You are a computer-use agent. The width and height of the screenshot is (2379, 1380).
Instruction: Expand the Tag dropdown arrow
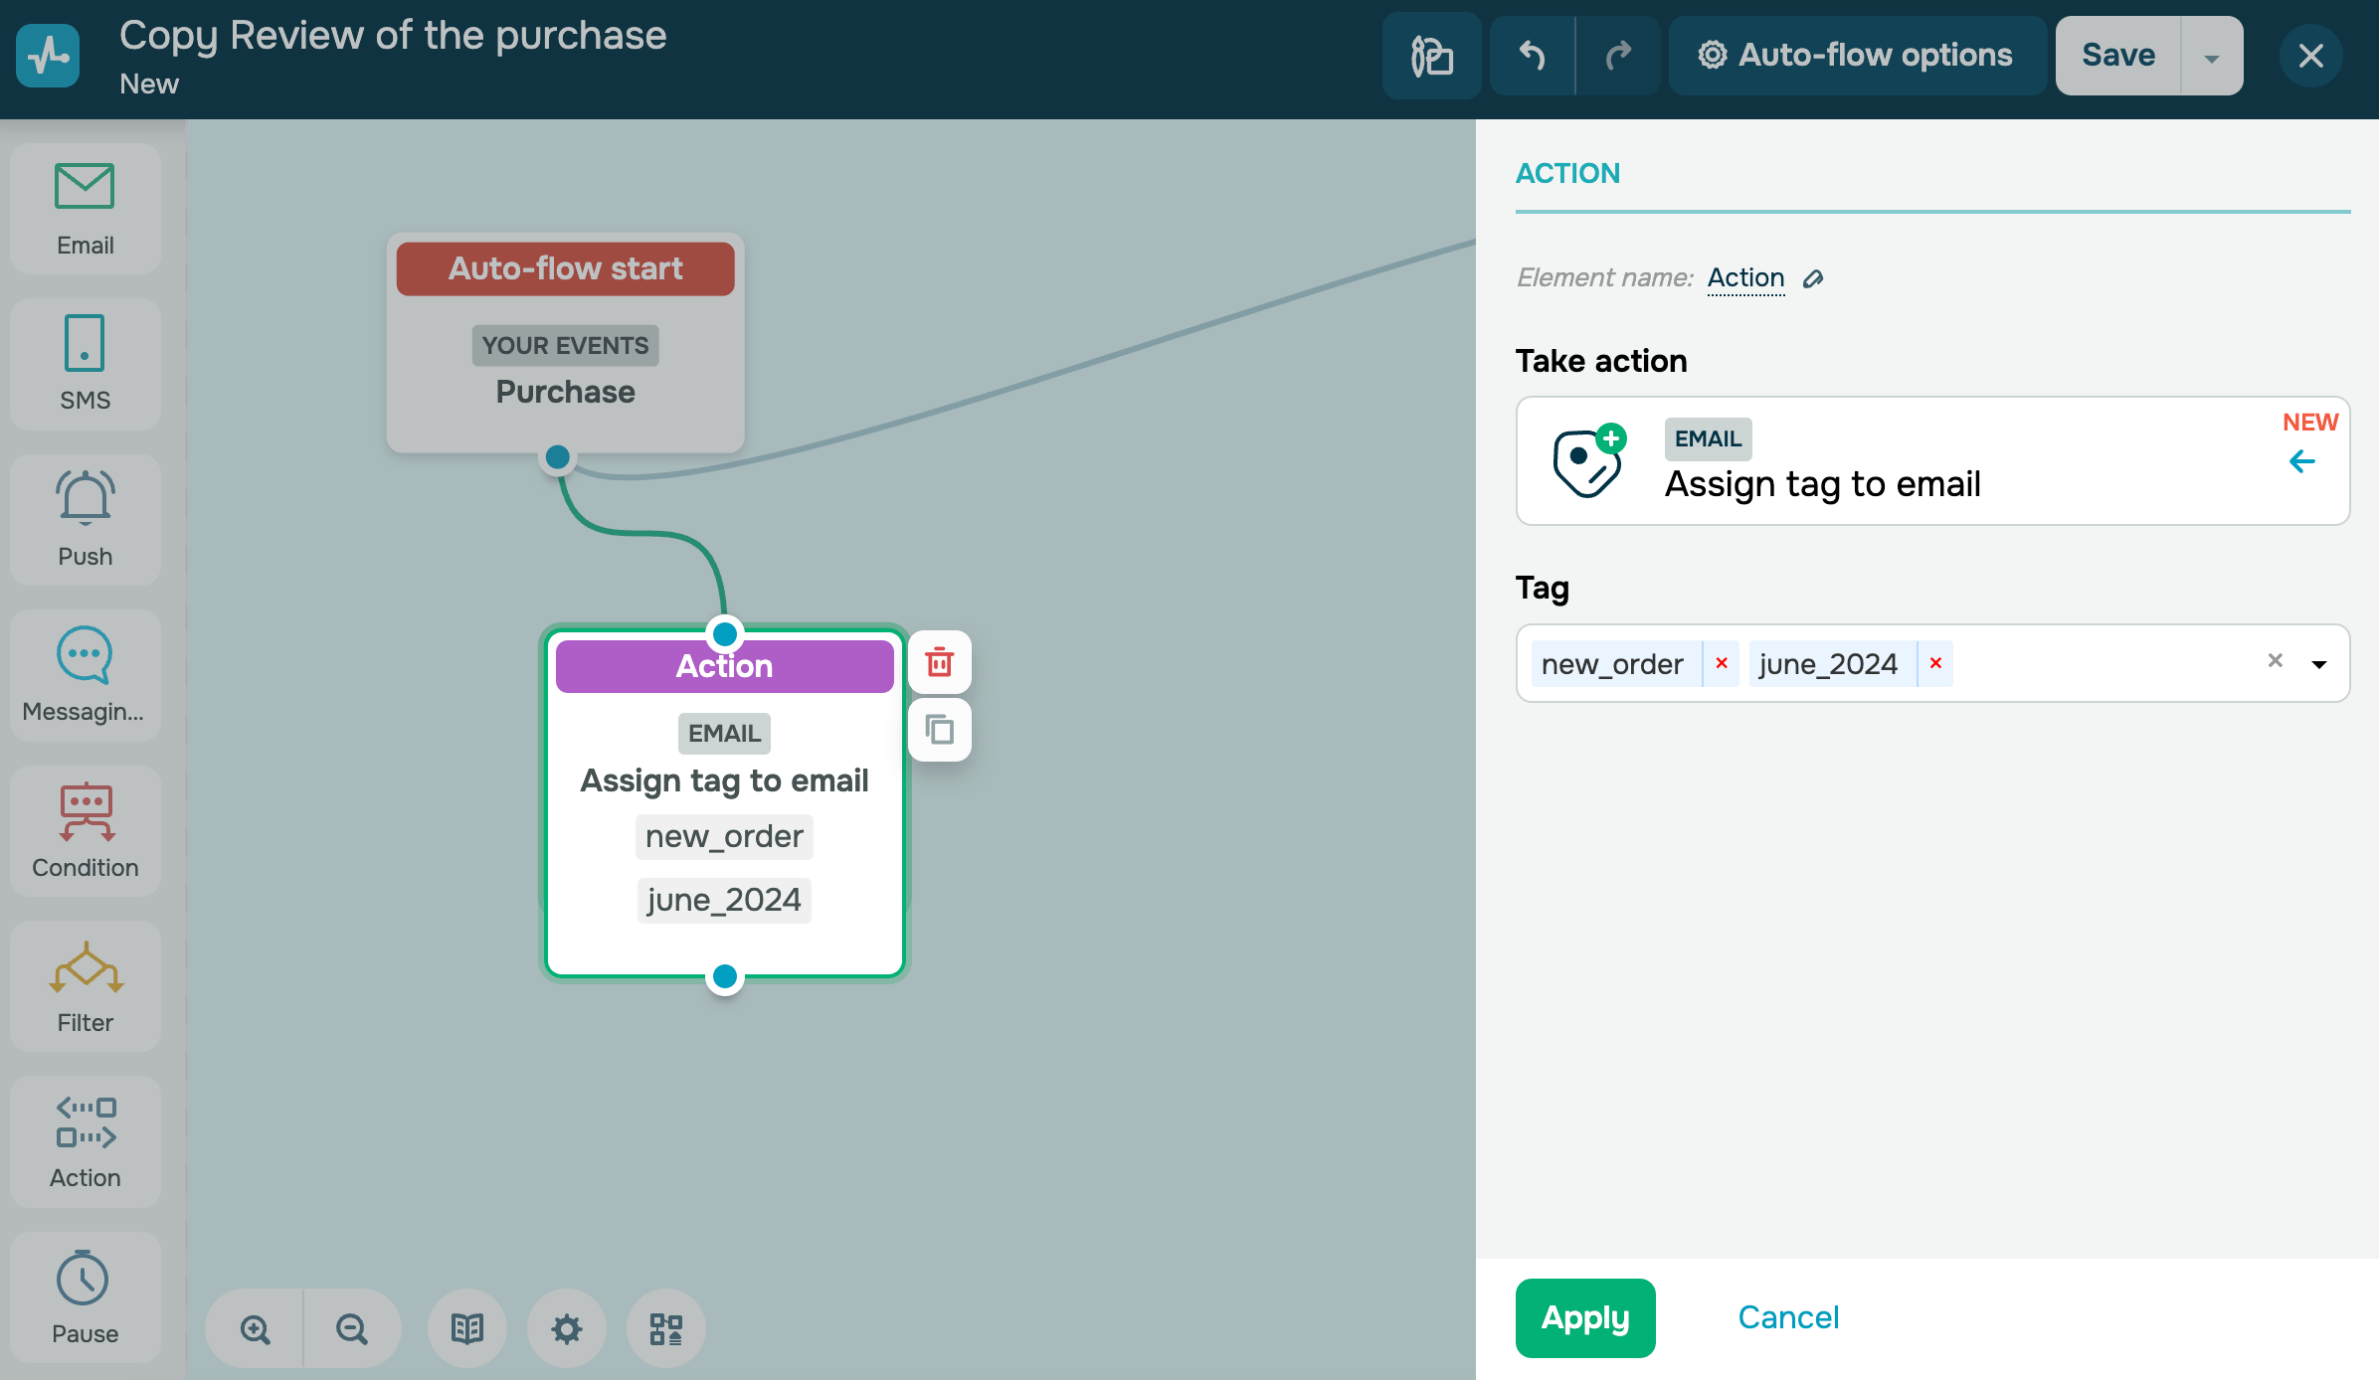(x=2319, y=664)
